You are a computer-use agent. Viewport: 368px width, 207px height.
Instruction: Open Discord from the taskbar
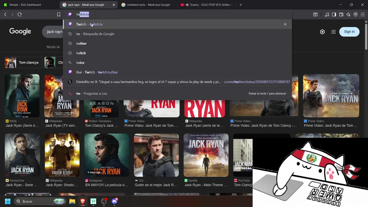[x=115, y=201]
